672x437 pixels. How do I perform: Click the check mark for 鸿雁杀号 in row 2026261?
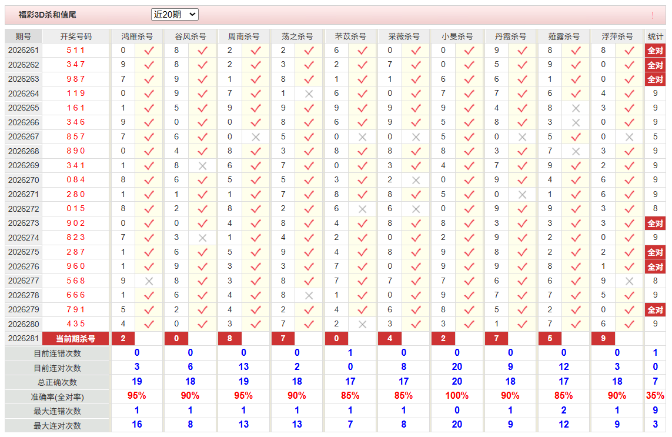click(x=149, y=51)
